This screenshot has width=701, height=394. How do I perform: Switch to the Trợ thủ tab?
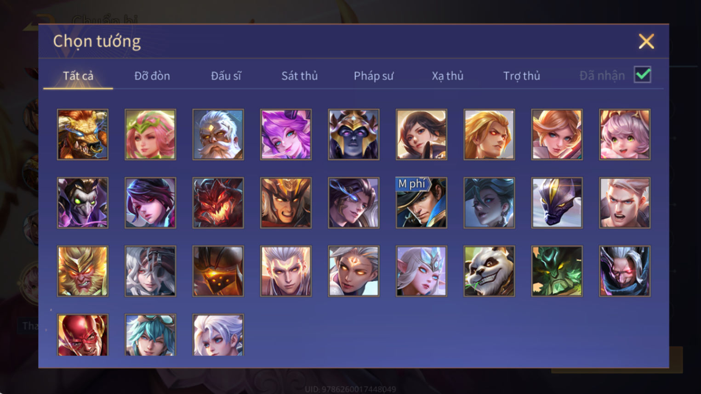point(521,76)
